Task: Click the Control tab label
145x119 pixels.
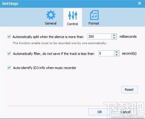Action: [x=72, y=24]
